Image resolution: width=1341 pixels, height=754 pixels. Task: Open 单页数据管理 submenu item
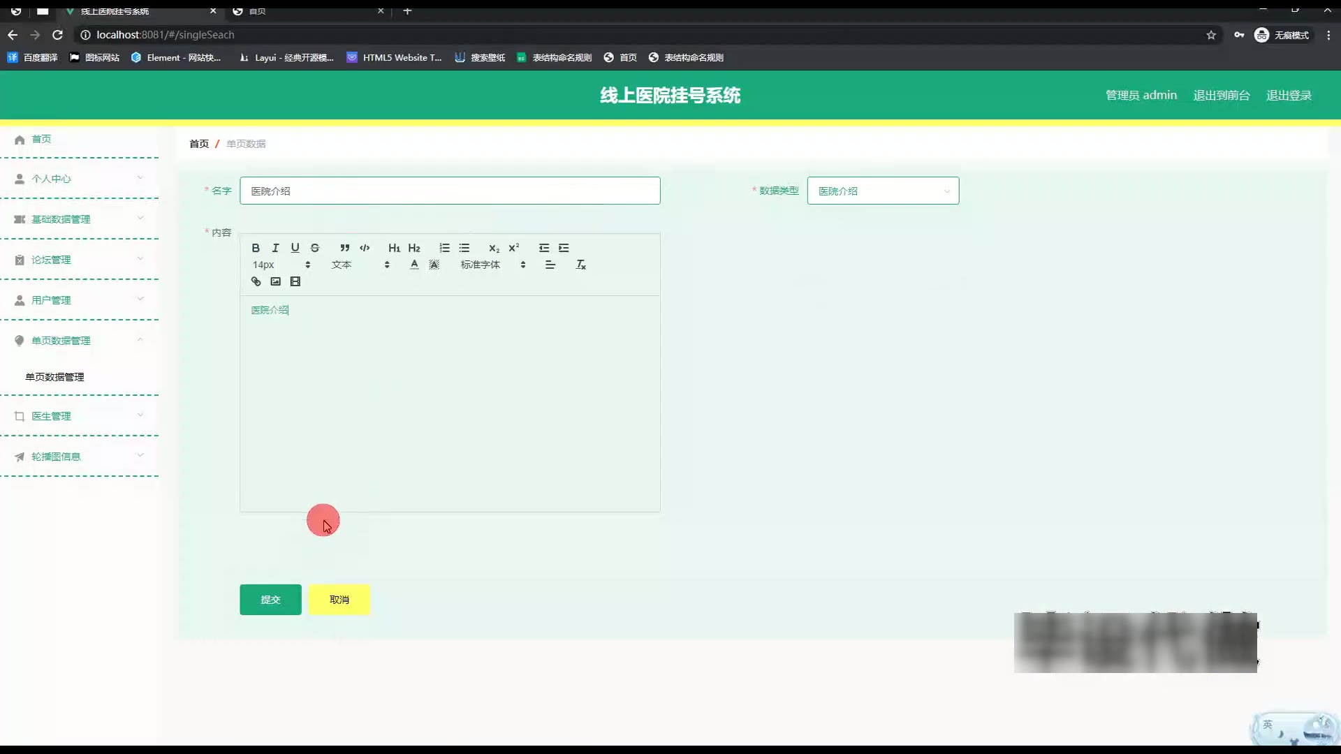[x=54, y=377]
